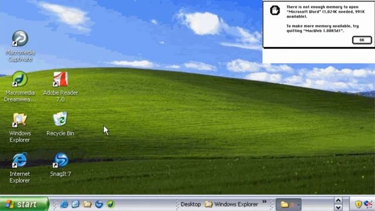Click the rightmost system tray icon

(x=369, y=204)
